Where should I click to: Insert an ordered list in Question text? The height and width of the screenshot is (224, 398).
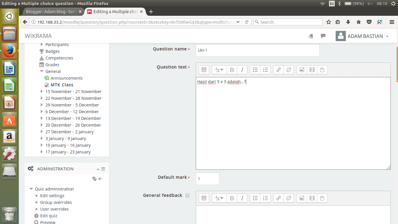[265, 70]
